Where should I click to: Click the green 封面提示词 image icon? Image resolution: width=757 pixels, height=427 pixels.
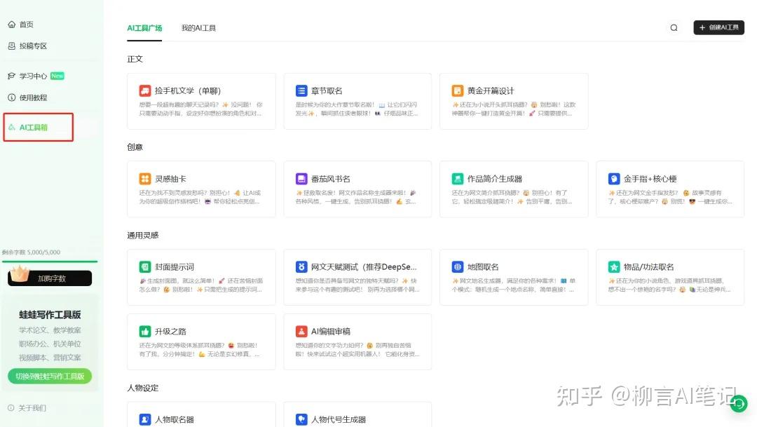(x=145, y=266)
